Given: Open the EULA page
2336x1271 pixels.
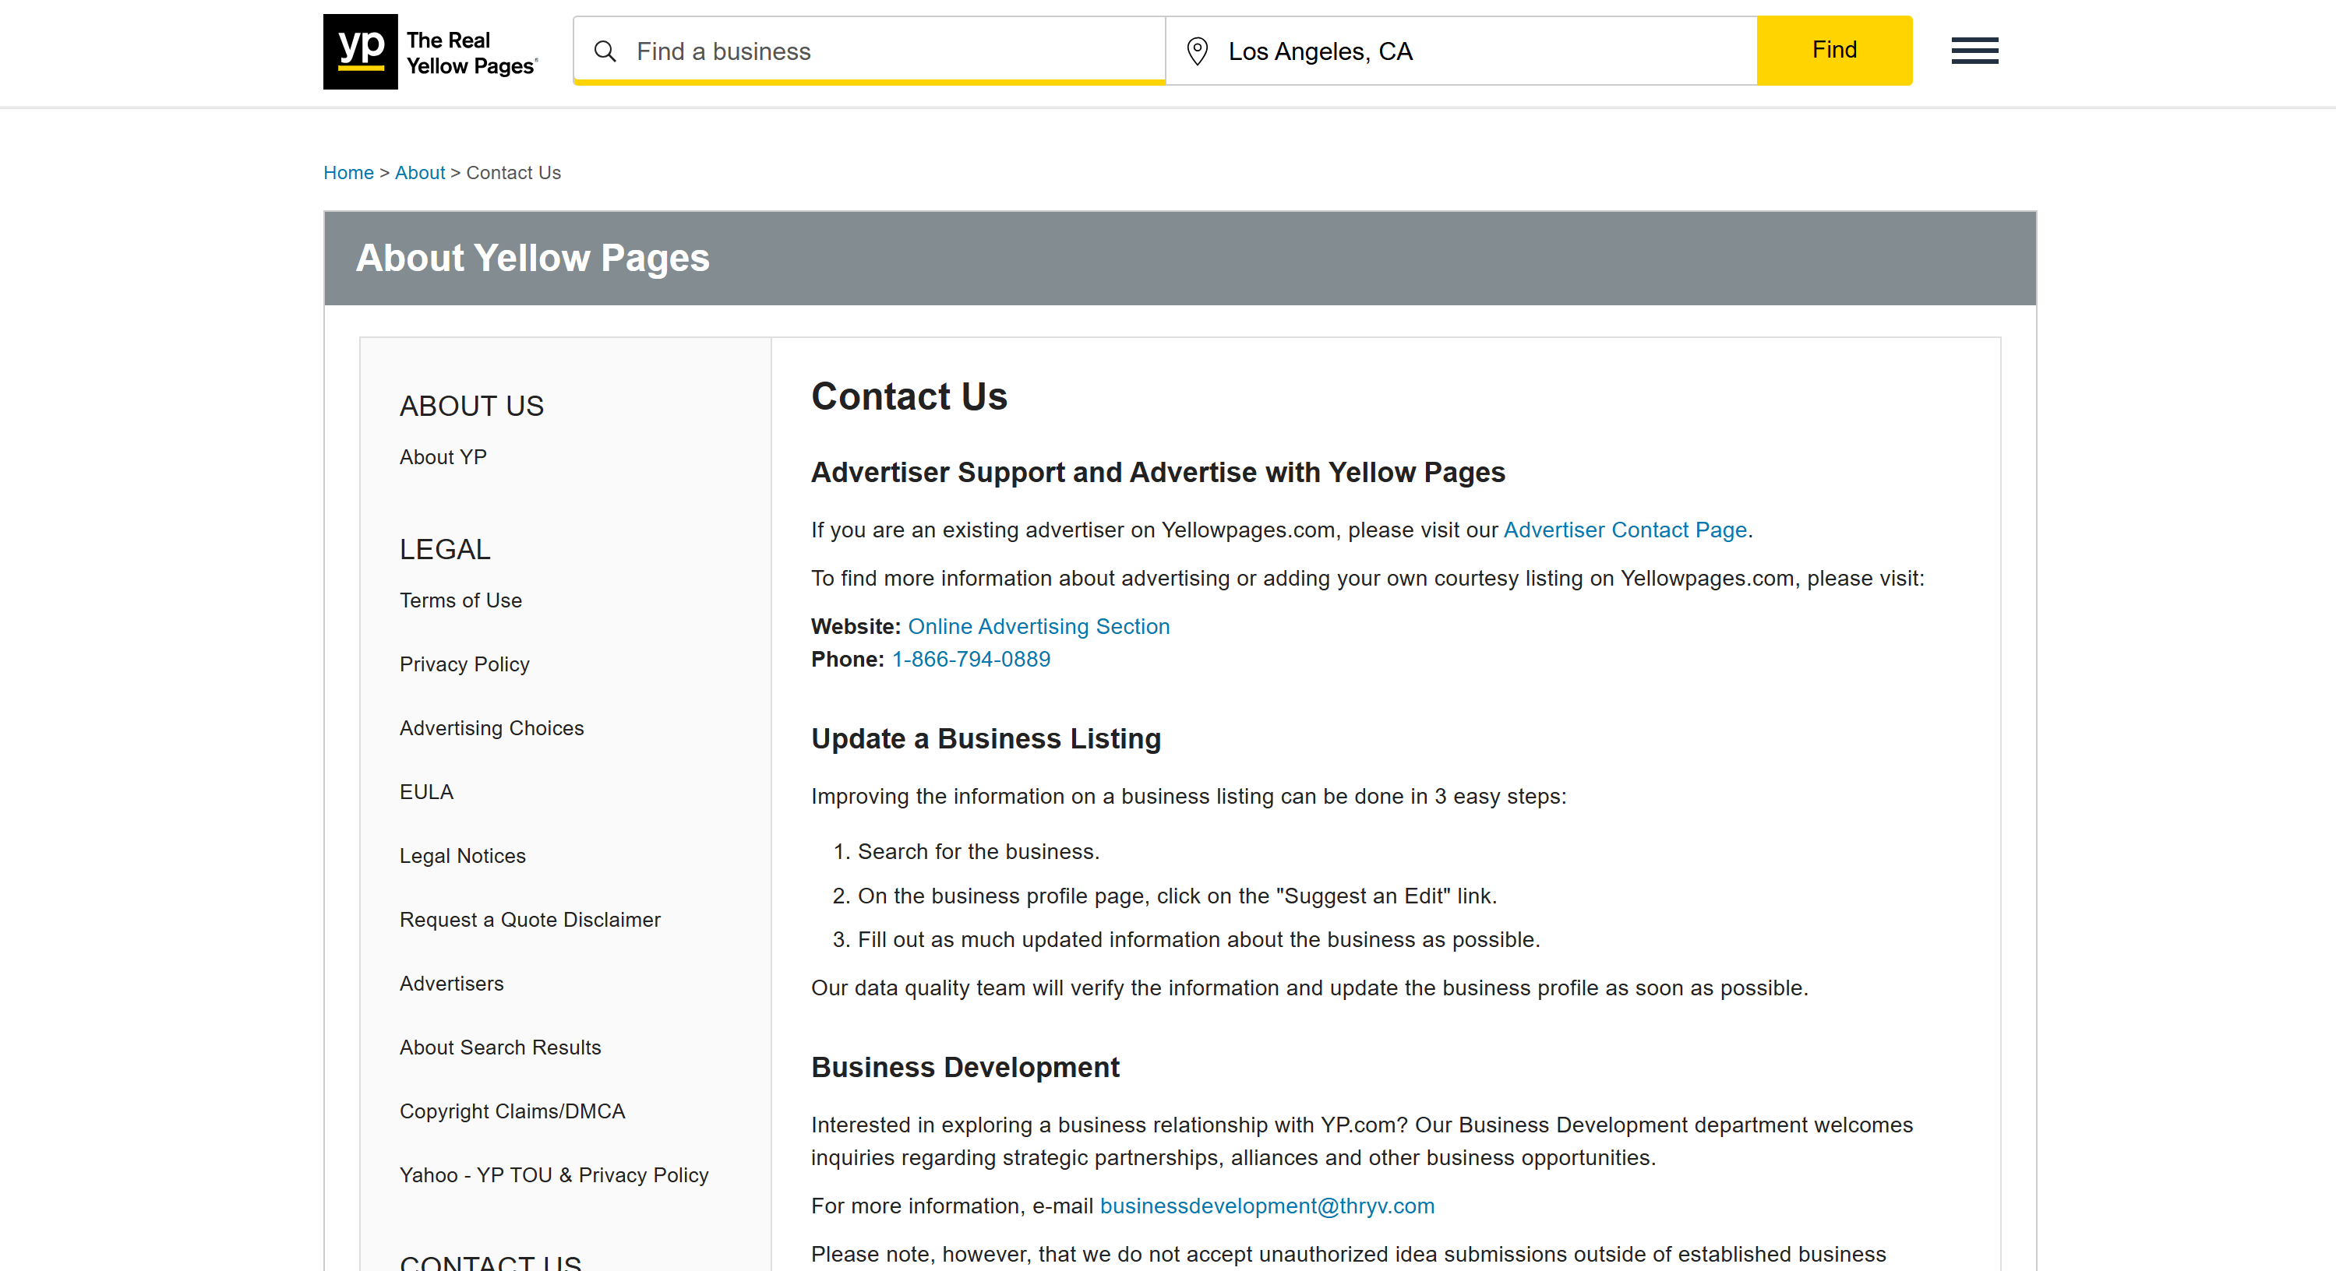Looking at the screenshot, I should coord(425,791).
